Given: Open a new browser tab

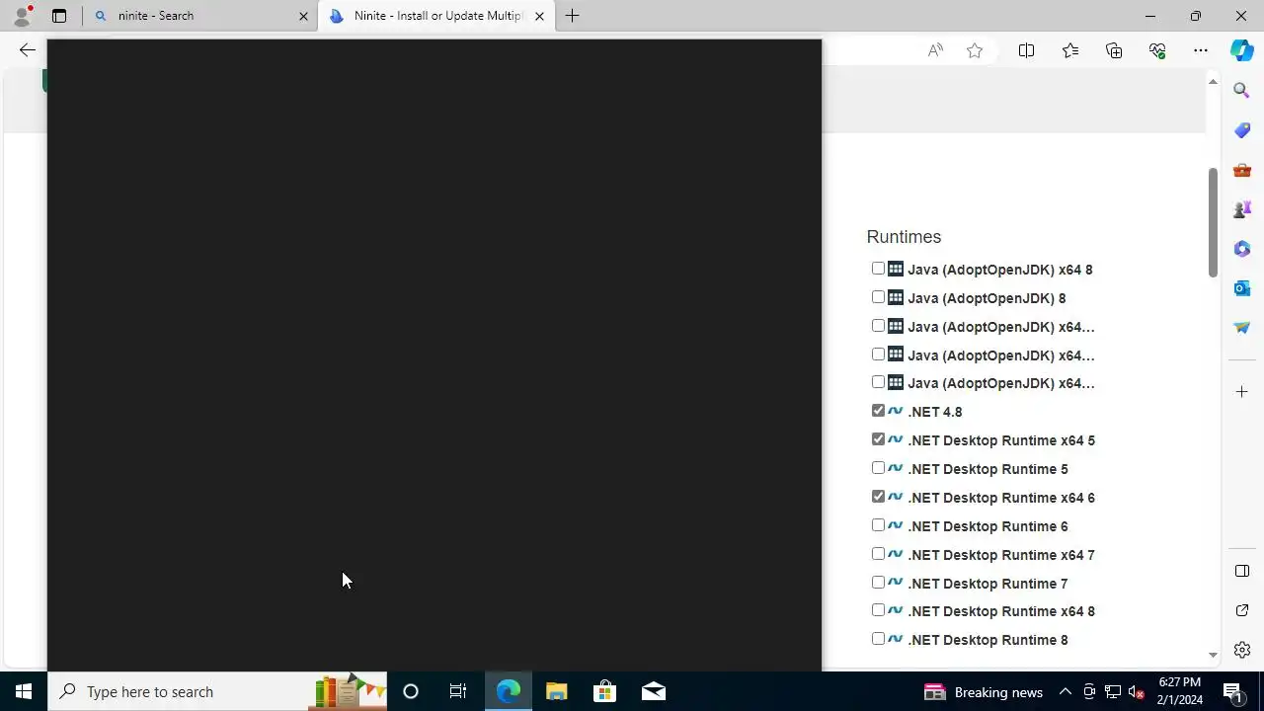Looking at the screenshot, I should pyautogui.click(x=573, y=16).
